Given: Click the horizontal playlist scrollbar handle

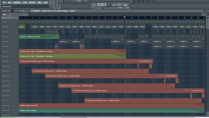Looking at the screenshot, I should tap(25, 14).
